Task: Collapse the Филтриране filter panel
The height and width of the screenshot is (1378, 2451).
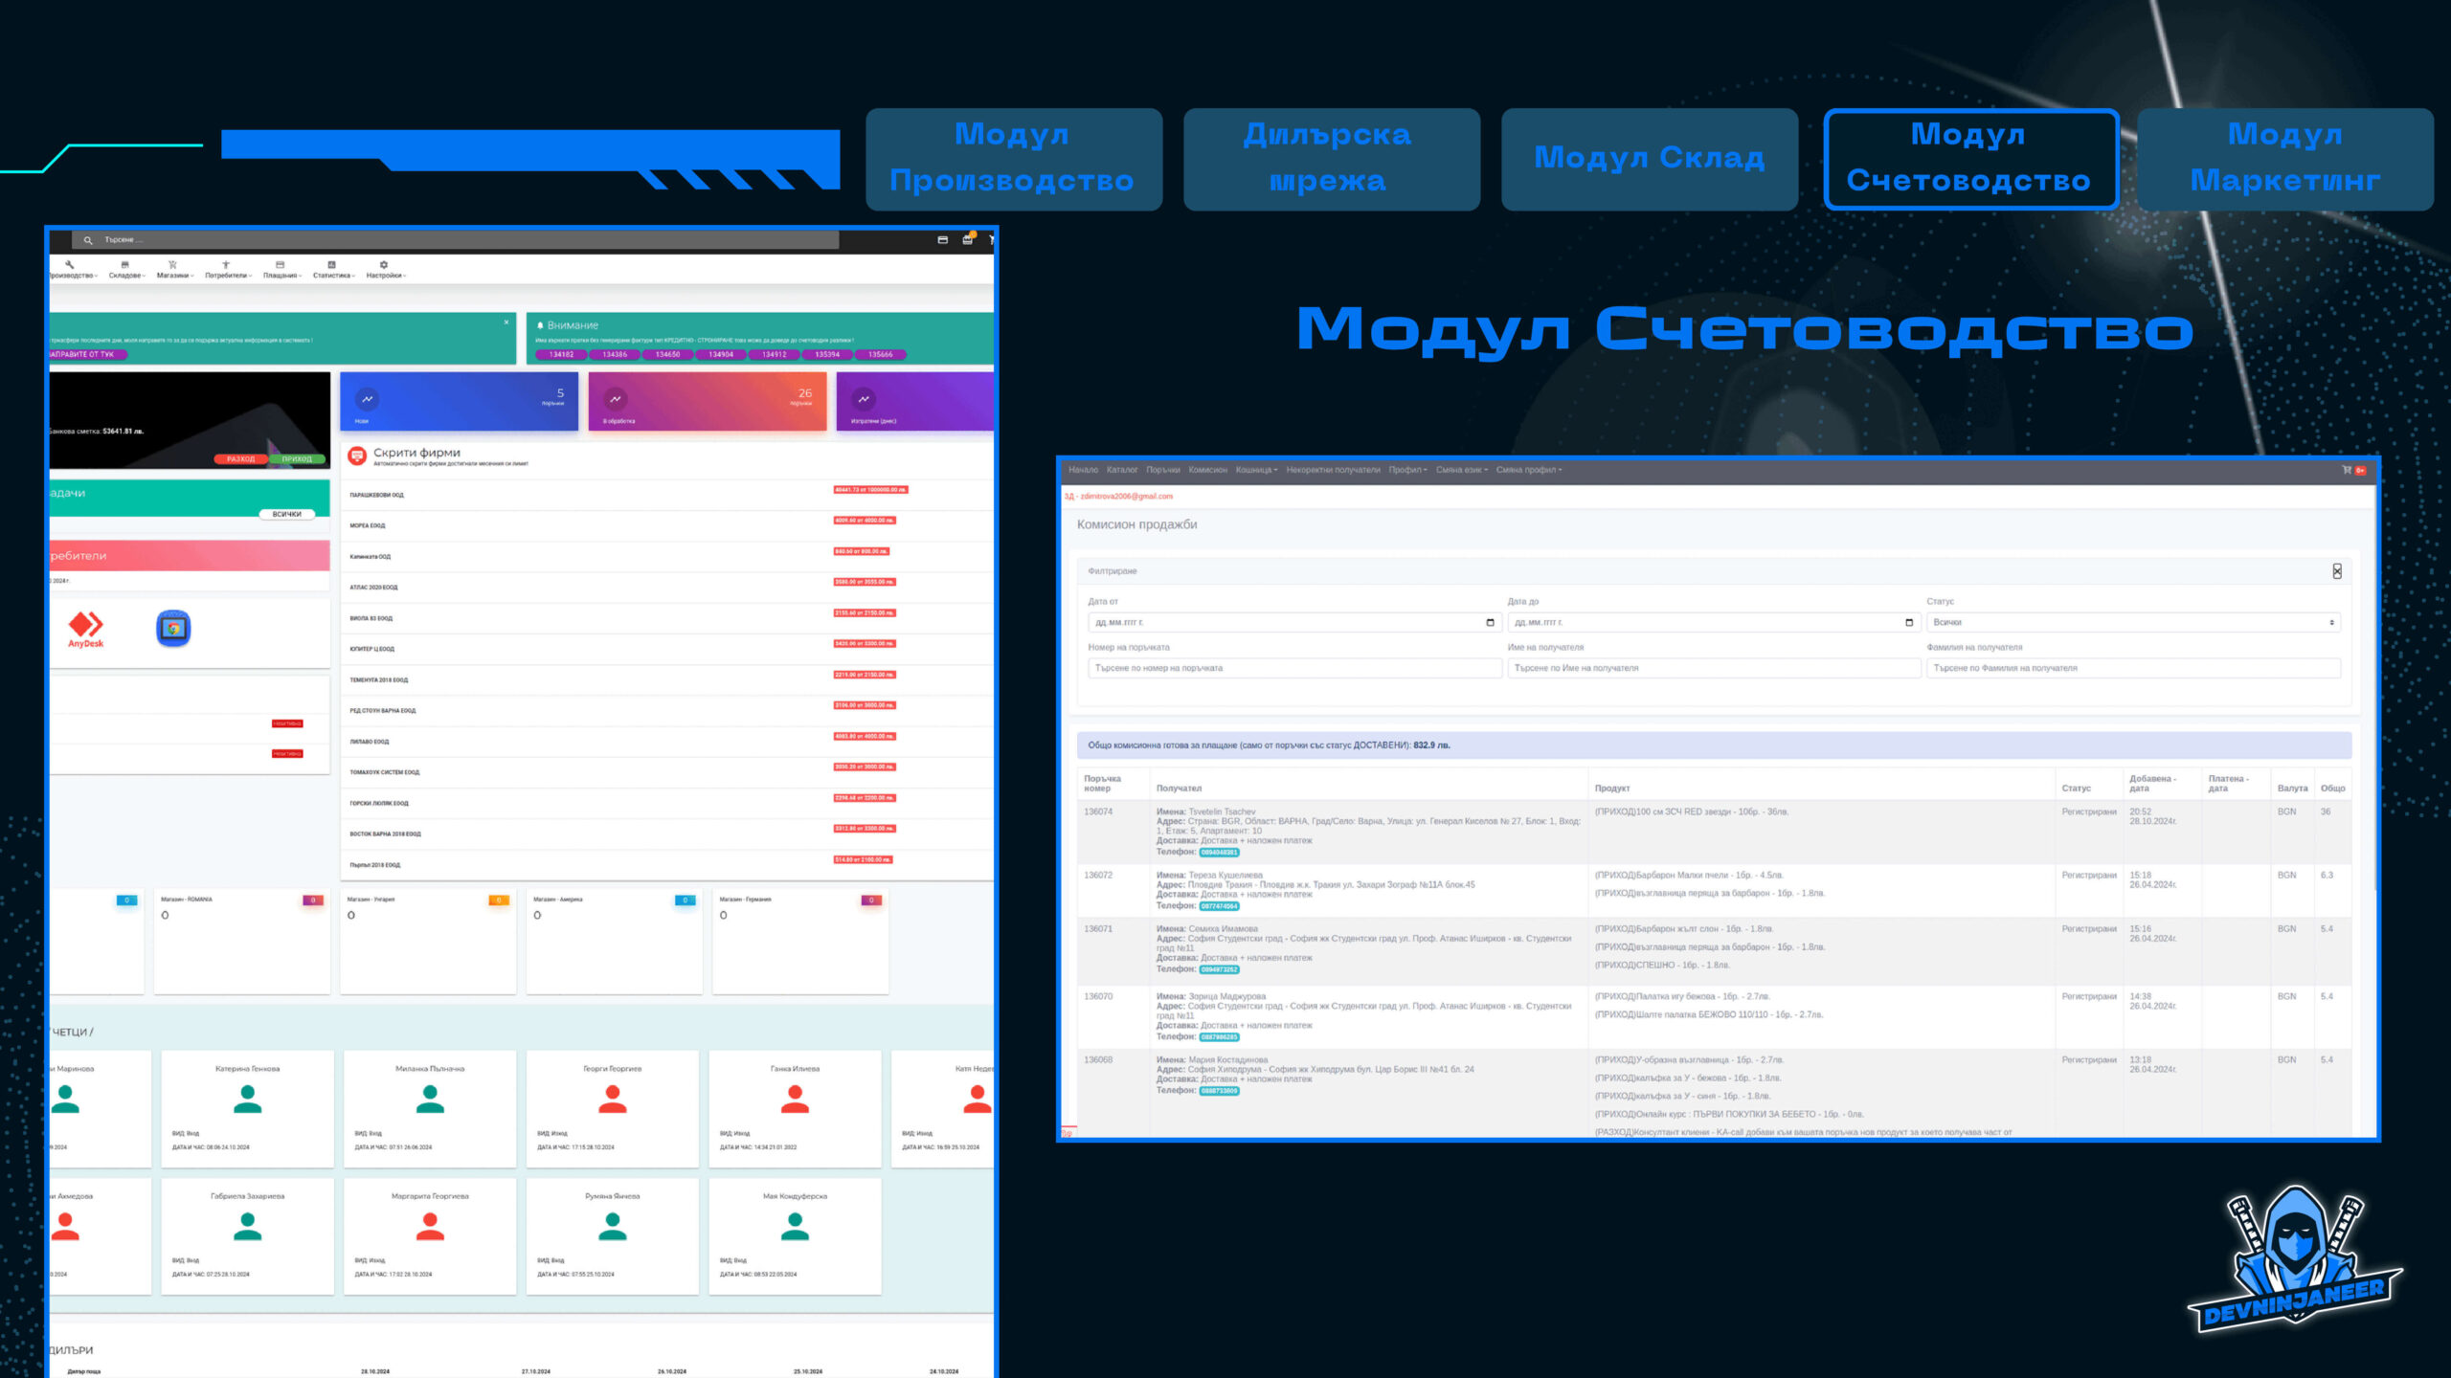Action: coord(2337,571)
